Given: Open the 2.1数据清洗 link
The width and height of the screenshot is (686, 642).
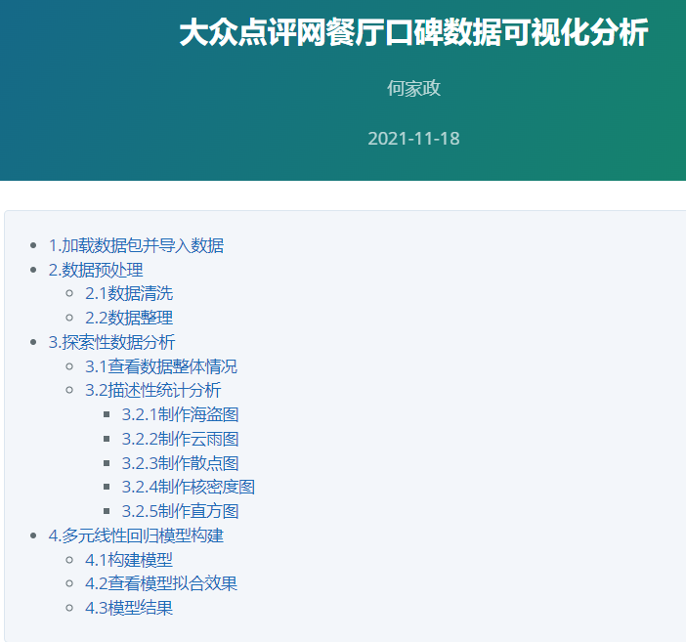Looking at the screenshot, I should 129,294.
